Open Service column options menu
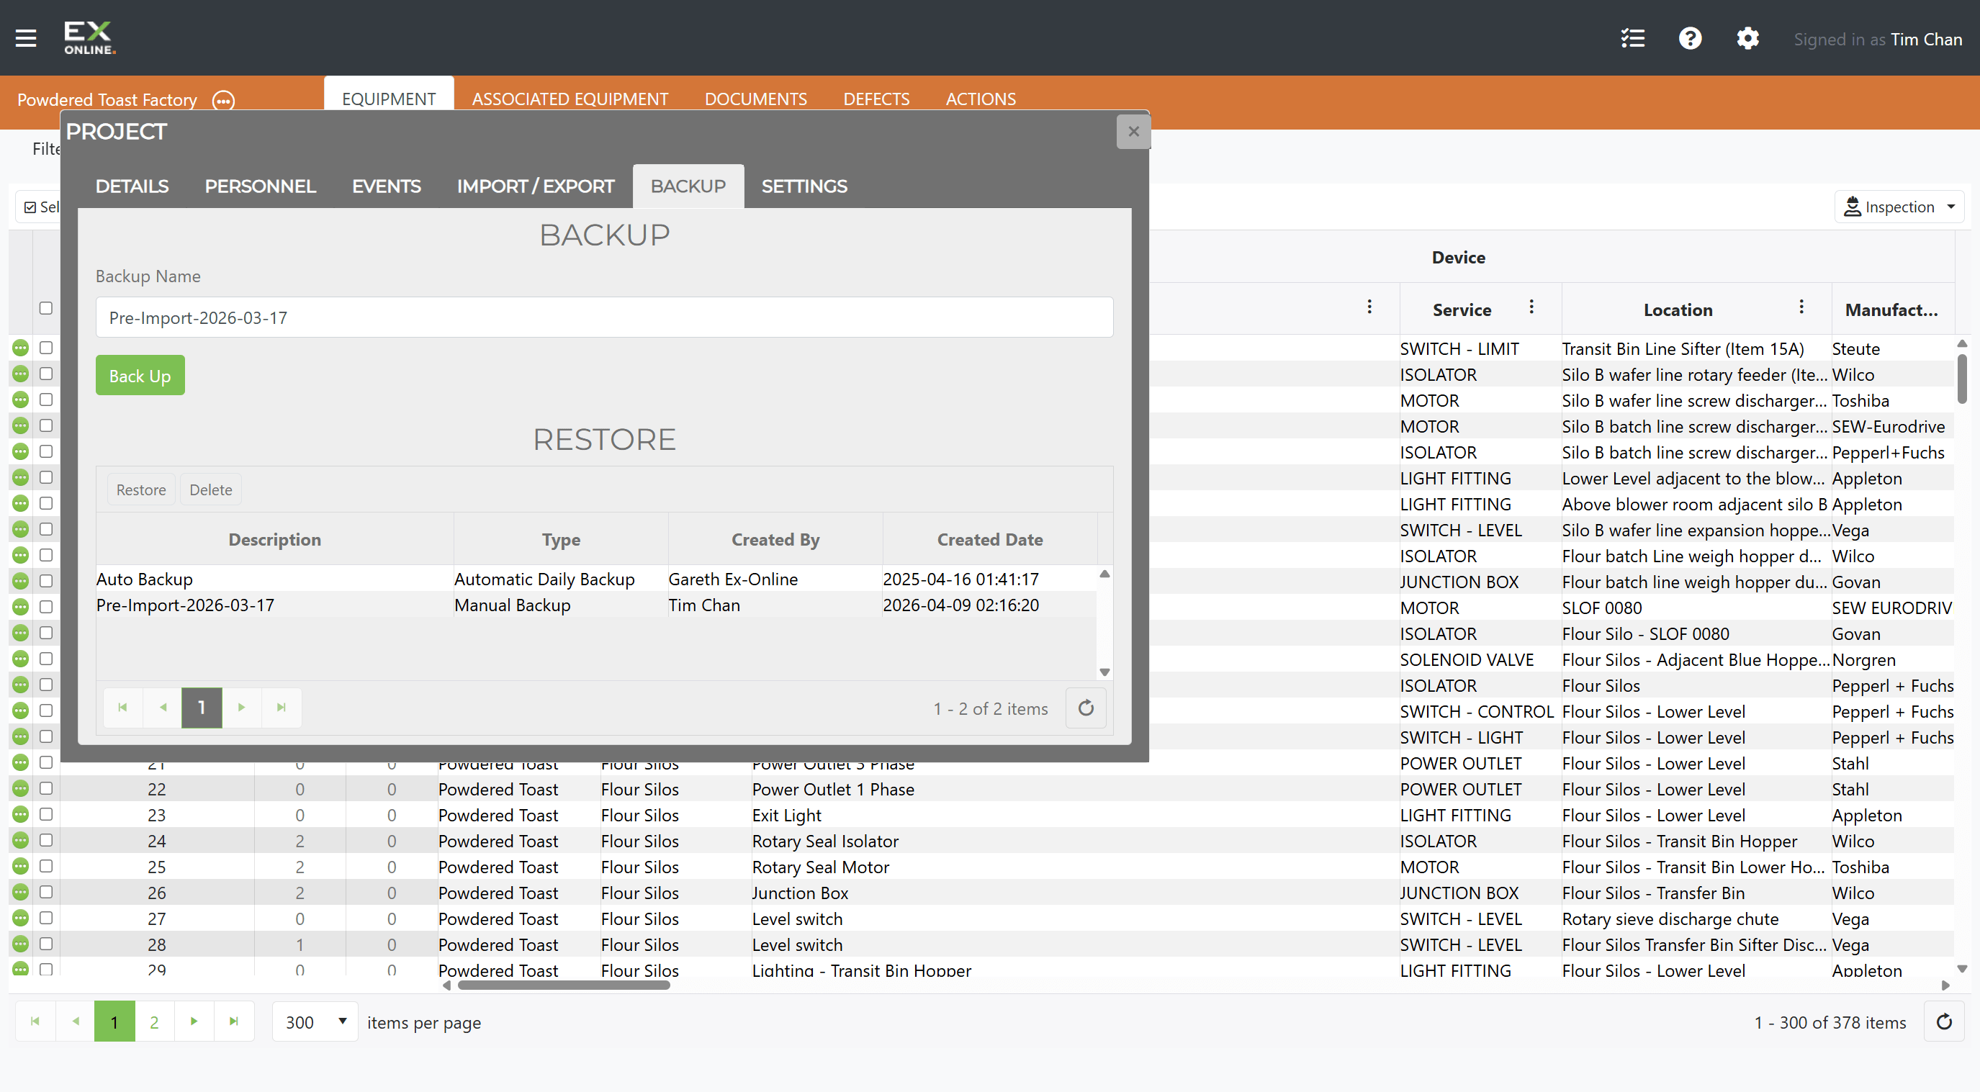 [x=1532, y=307]
